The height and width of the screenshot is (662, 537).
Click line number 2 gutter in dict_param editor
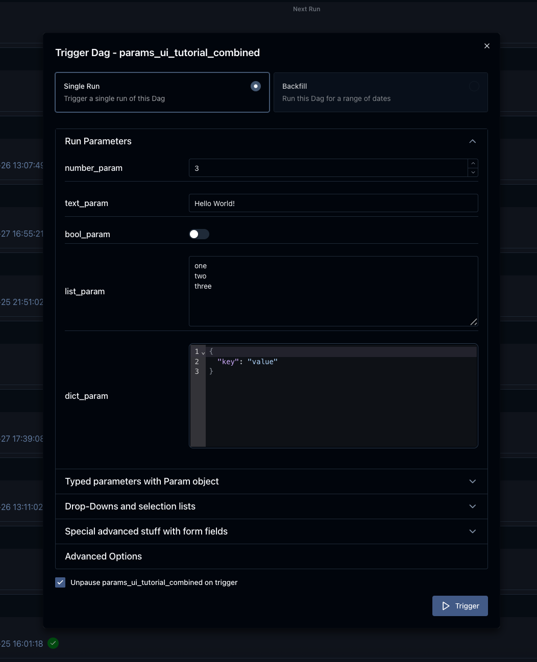[197, 362]
